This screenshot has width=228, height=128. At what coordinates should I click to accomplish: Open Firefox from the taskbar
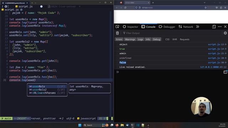(x=117, y=125)
